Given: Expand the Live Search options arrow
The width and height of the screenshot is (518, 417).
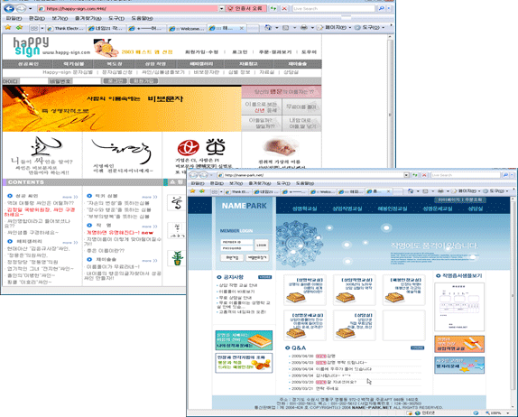Looking at the screenshot, I should pyautogui.click(x=389, y=9).
